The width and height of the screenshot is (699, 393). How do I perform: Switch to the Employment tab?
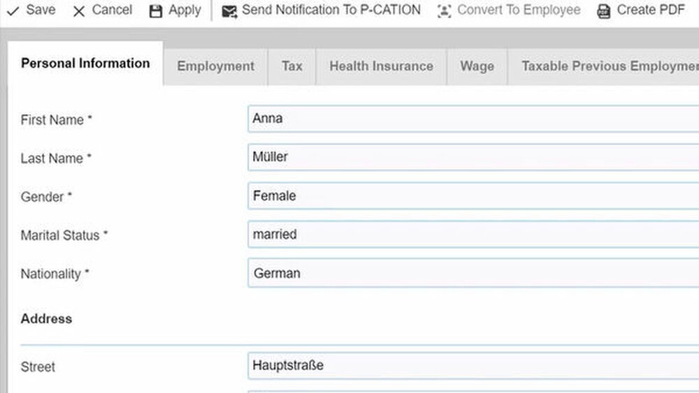click(x=215, y=66)
